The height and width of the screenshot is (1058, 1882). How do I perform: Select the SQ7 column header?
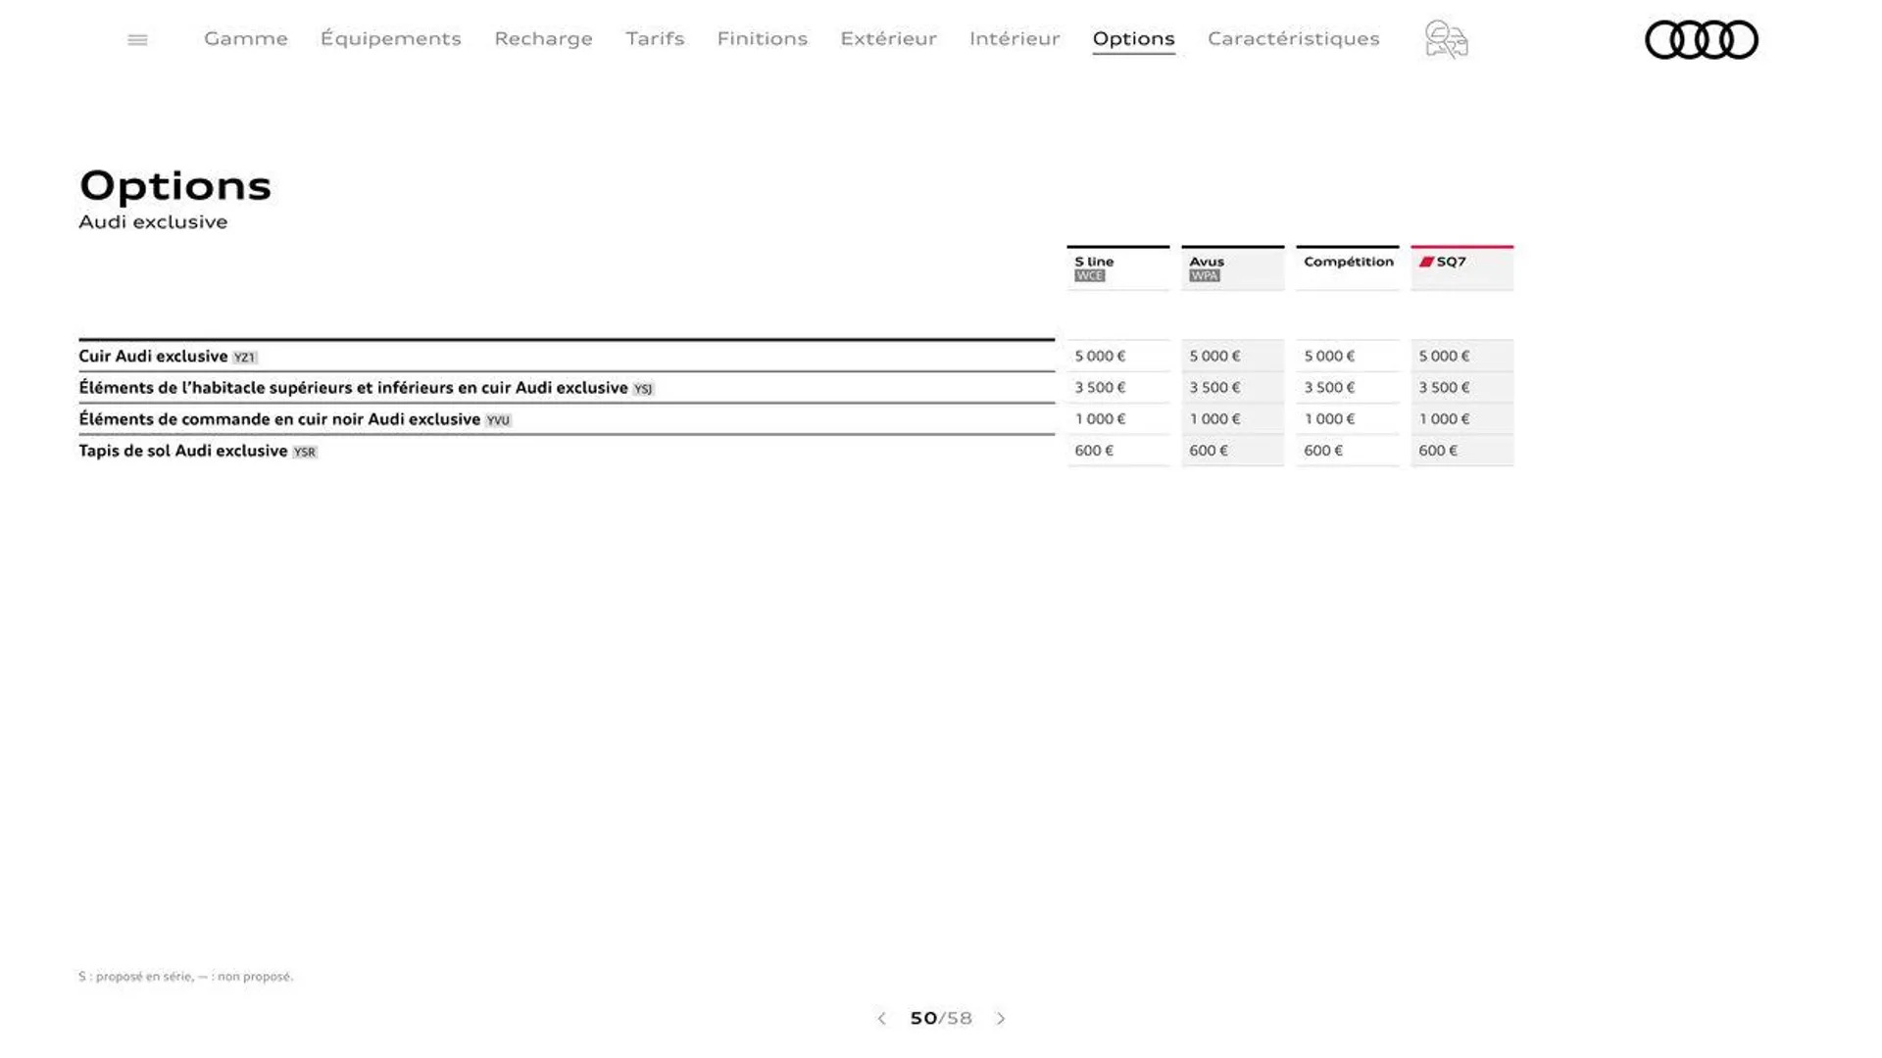1461,267
